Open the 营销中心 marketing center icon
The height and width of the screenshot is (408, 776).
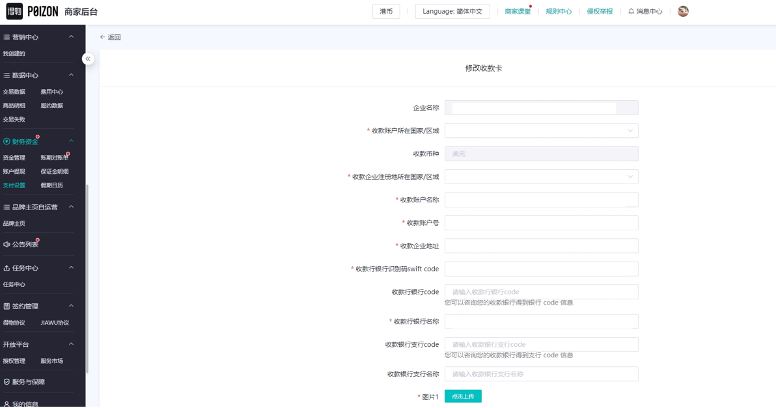pyautogui.click(x=5, y=36)
